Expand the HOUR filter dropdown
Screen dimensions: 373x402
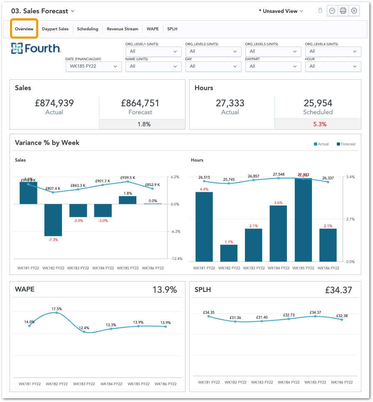point(333,66)
